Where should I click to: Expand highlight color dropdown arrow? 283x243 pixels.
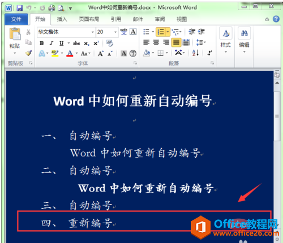click(x=62, y=53)
